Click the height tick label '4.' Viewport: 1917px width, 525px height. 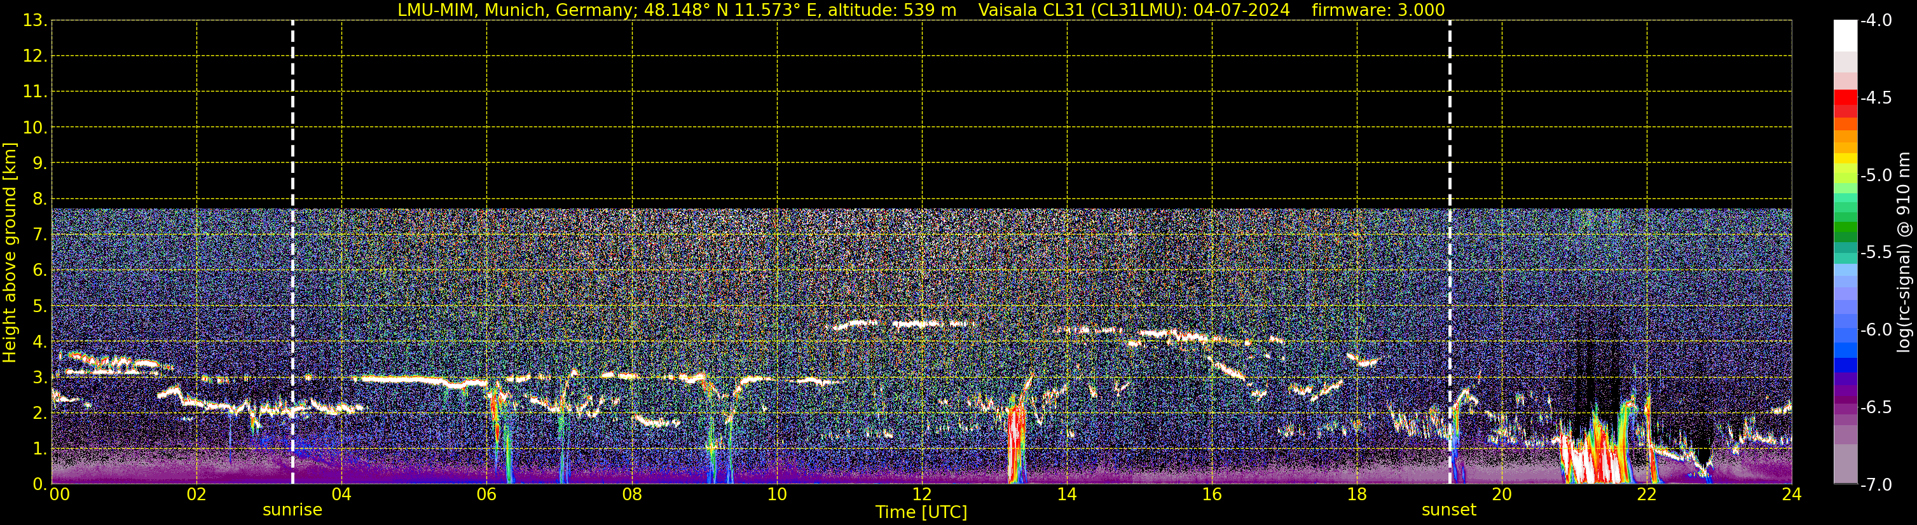click(39, 341)
